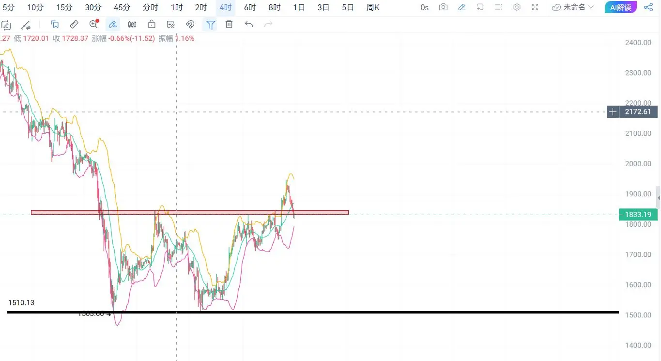This screenshot has width=661, height=361.
Task: Switch to the 5日 timeframe
Action: pyautogui.click(x=348, y=7)
